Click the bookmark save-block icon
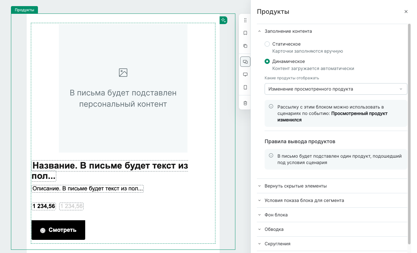The height and width of the screenshot is (253, 417). pos(245,33)
